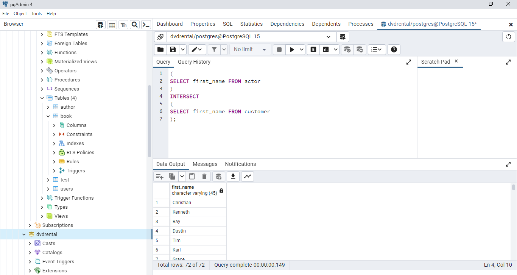Open the save options dropdown arrow
Image resolution: width=517 pixels, height=275 pixels.
pos(183,50)
